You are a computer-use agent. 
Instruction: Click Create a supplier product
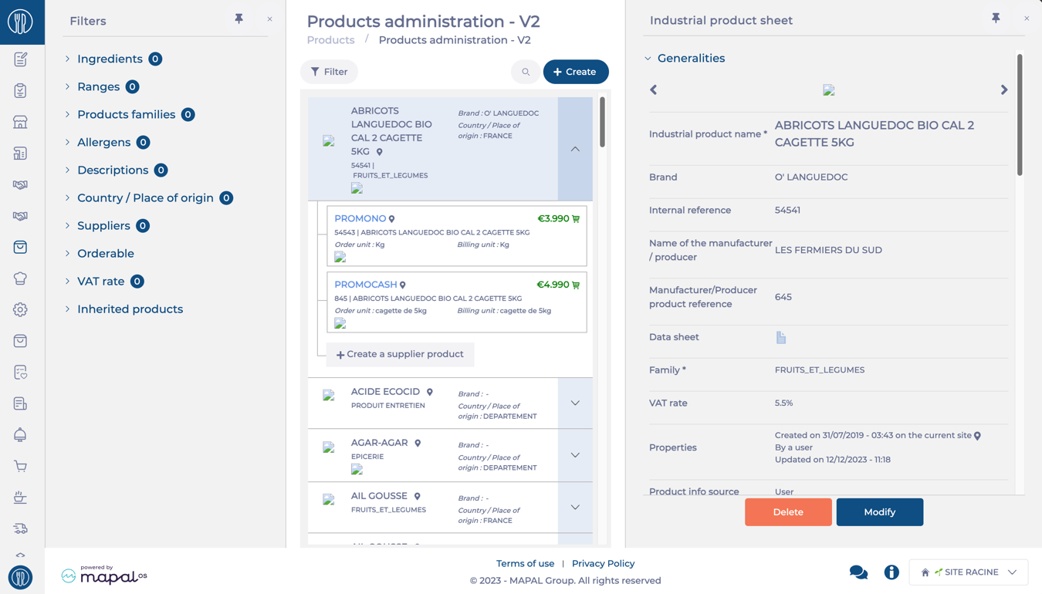point(400,354)
